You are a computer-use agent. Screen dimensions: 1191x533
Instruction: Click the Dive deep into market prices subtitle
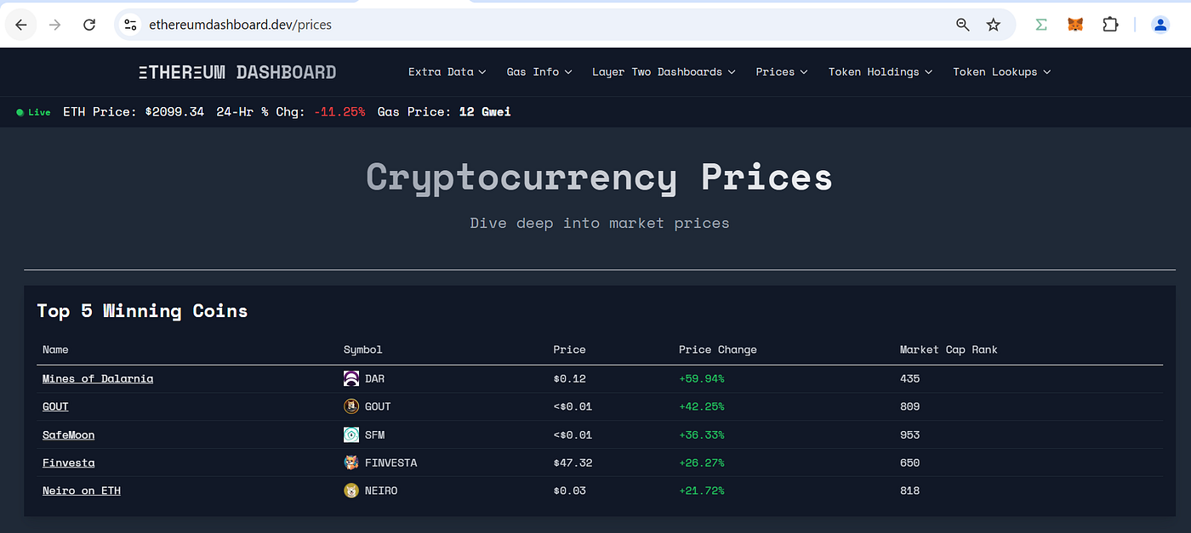[x=600, y=223]
